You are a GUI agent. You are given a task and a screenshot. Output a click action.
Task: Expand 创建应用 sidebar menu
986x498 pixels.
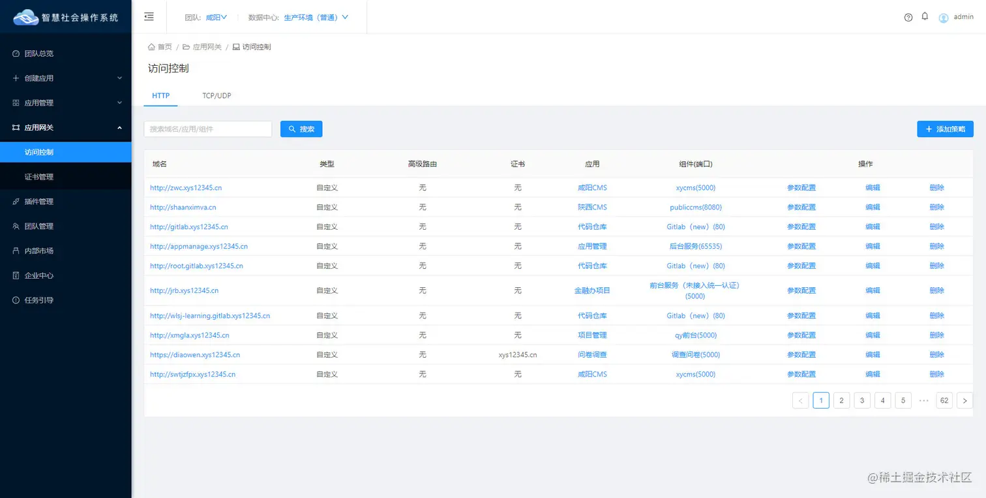(65, 78)
